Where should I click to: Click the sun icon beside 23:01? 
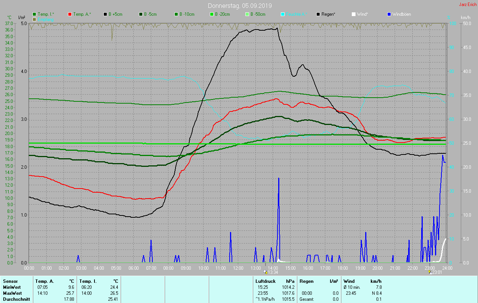pyautogui.click(x=430, y=272)
